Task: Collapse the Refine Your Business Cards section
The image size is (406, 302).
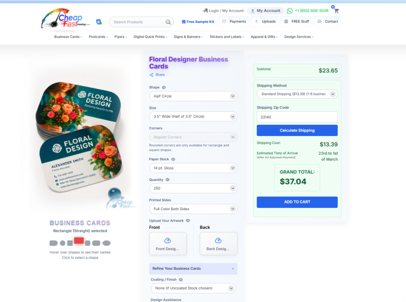Action: point(193,269)
